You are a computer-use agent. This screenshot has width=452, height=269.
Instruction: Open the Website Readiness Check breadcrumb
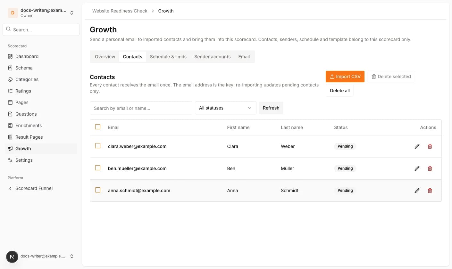(x=120, y=11)
